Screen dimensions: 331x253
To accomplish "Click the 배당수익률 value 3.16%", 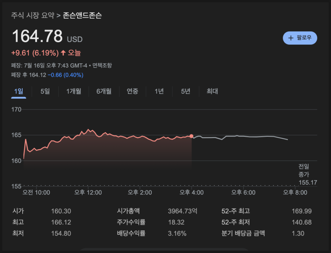I will (177, 233).
